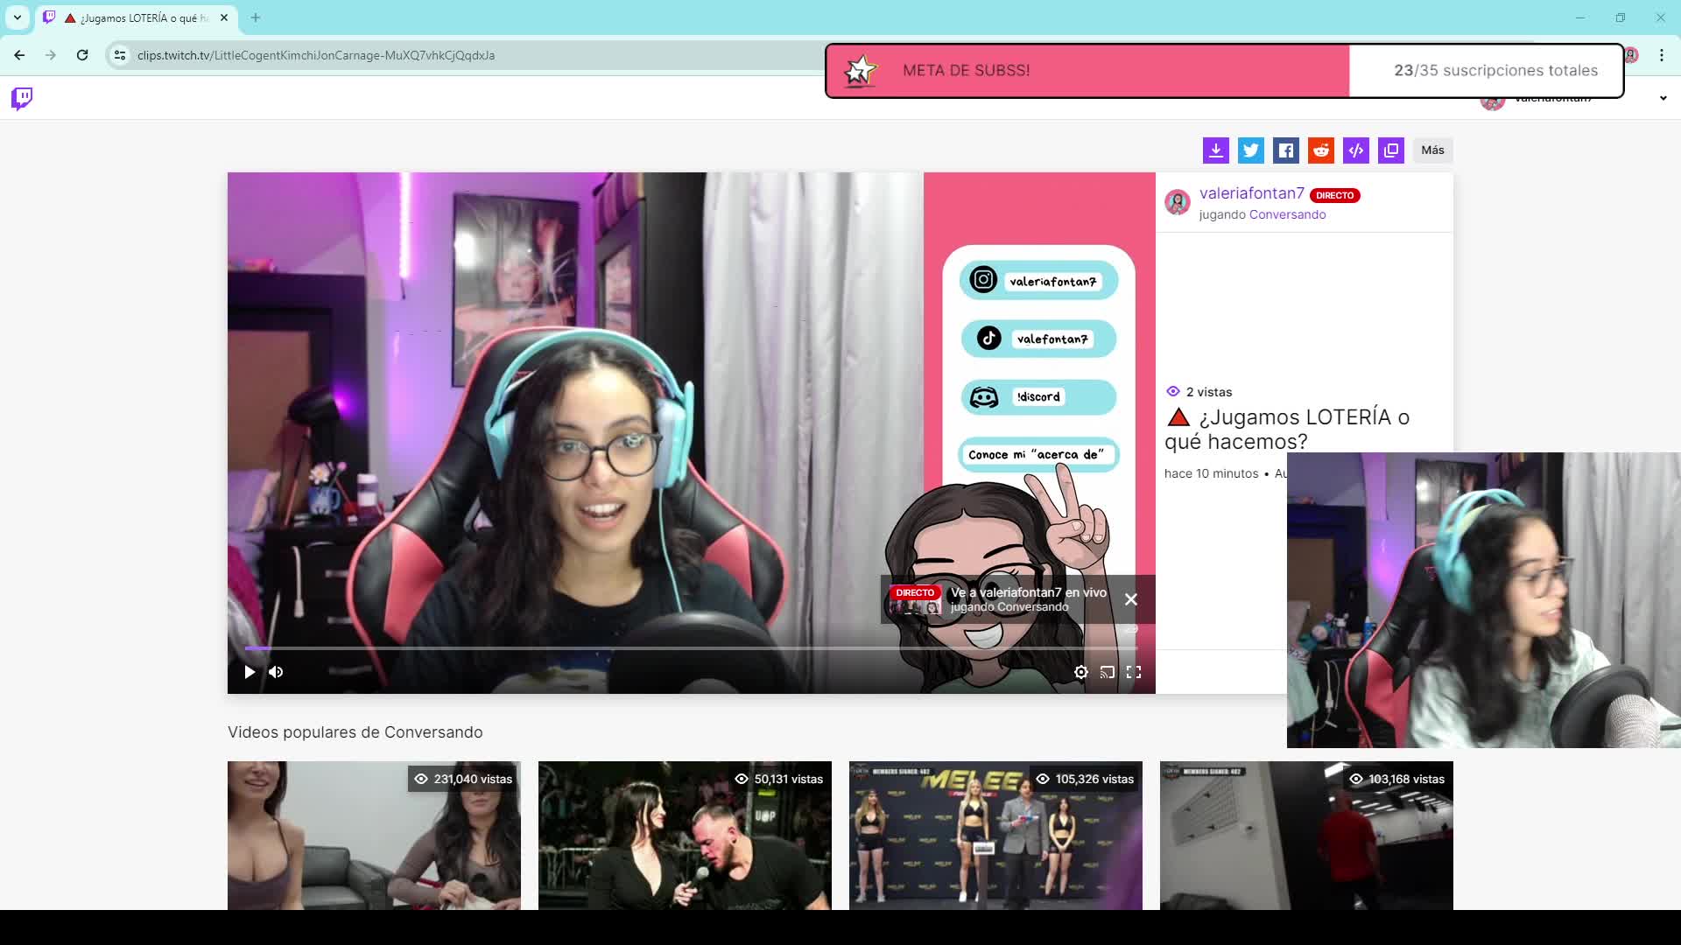Image resolution: width=1681 pixels, height=945 pixels.
Task: Open a new browser tab
Action: pyautogui.click(x=256, y=17)
